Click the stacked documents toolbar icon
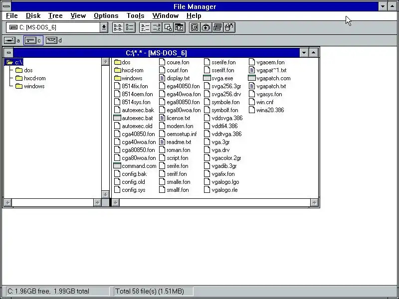Image resolution: width=399 pixels, height=299 pixels. pyautogui.click(x=217, y=27)
